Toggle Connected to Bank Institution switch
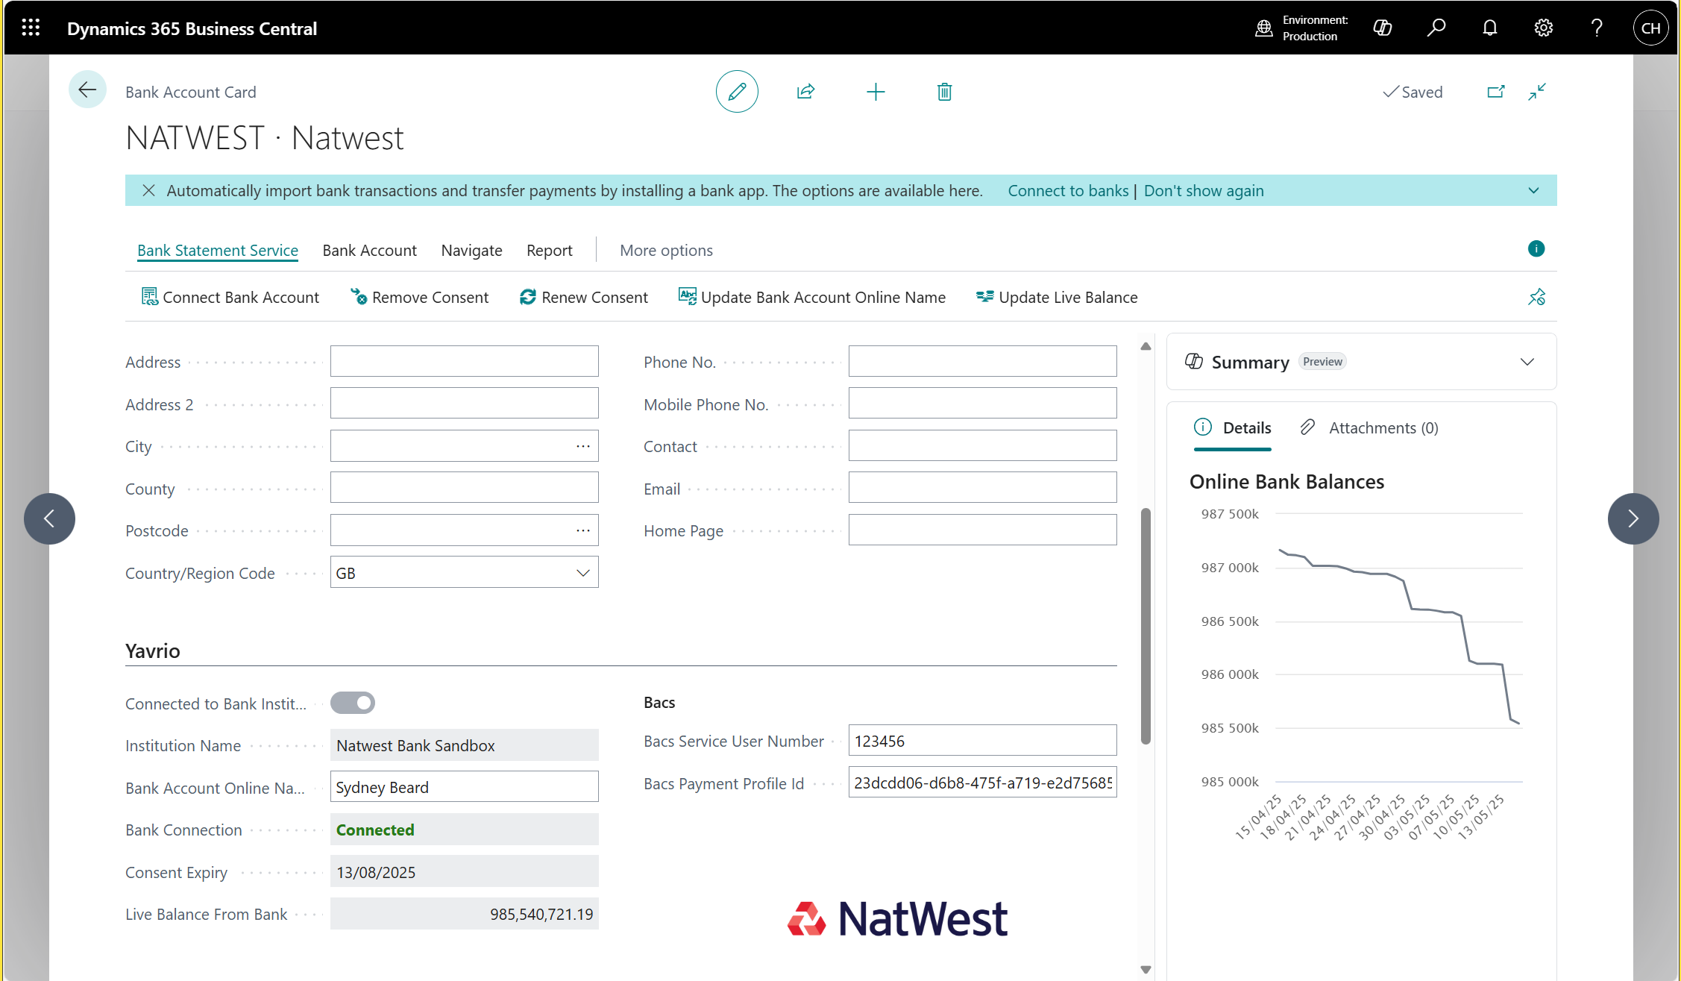 353,703
